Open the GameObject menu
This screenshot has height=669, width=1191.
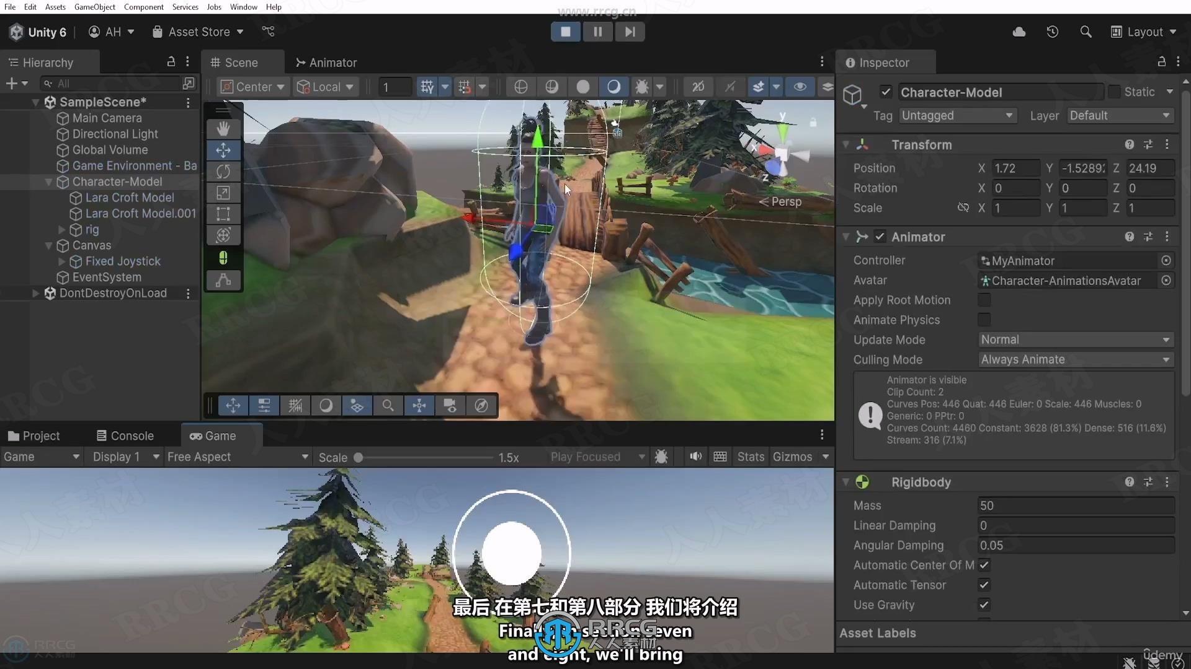94,7
